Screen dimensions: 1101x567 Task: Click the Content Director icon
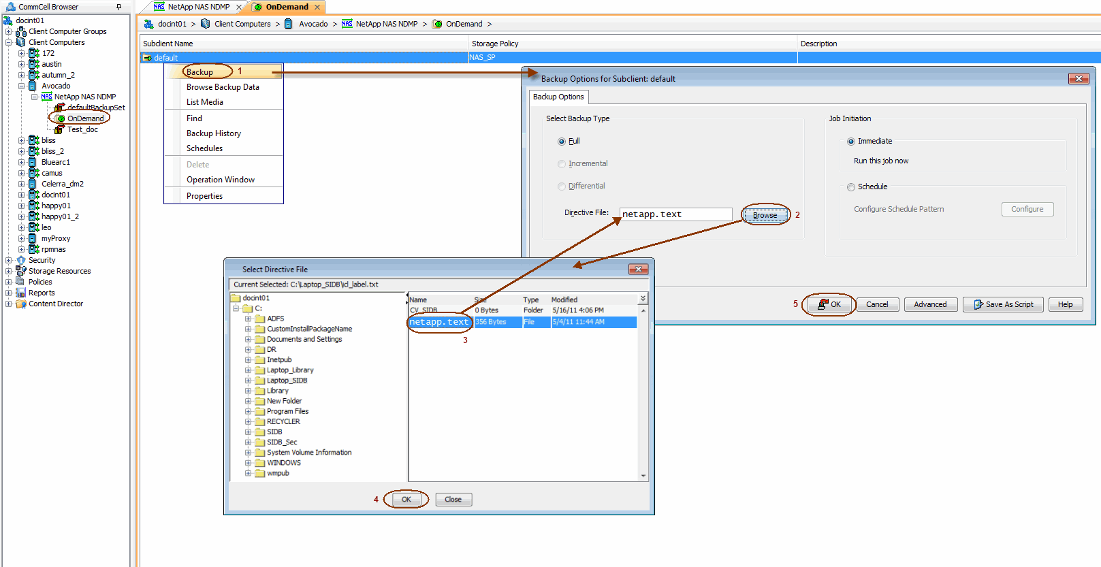pyautogui.click(x=21, y=304)
